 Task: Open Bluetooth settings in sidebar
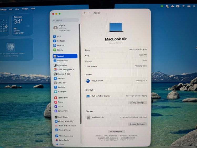[59, 41]
